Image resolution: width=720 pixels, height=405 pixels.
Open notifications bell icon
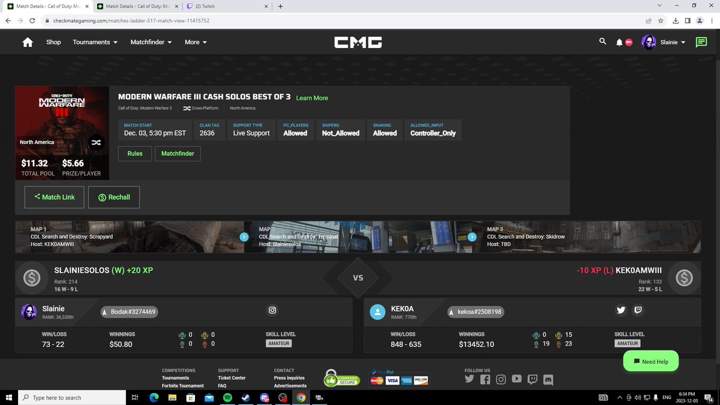[x=620, y=43]
